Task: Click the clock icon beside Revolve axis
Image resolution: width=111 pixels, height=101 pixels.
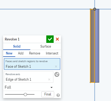Action: click(x=57, y=75)
